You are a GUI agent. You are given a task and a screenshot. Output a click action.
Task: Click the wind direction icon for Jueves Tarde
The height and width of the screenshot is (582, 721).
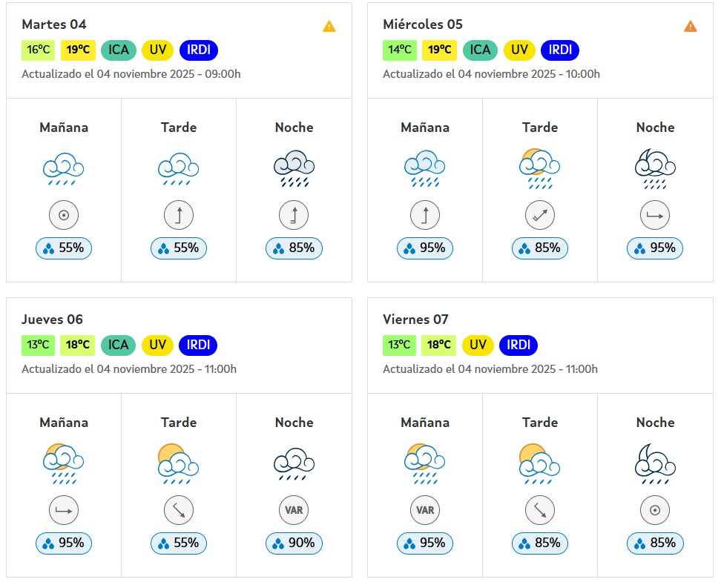pos(179,510)
